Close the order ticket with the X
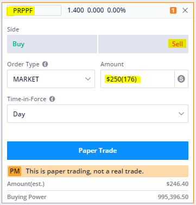This screenshot has width=196, height=205. (185, 10)
